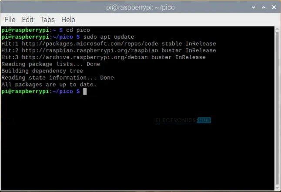Image resolution: width=281 pixels, height=192 pixels.
Task: Click the Electronics Hub watermark logo
Action: [x=183, y=120]
